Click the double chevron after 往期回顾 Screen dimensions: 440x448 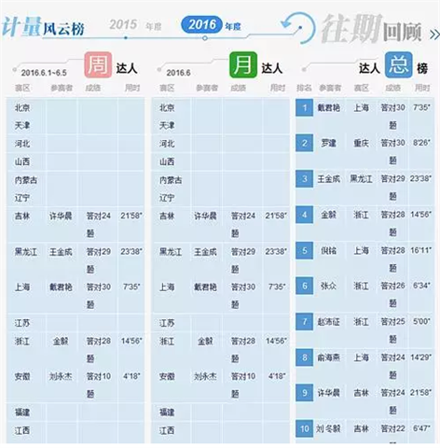point(434,35)
